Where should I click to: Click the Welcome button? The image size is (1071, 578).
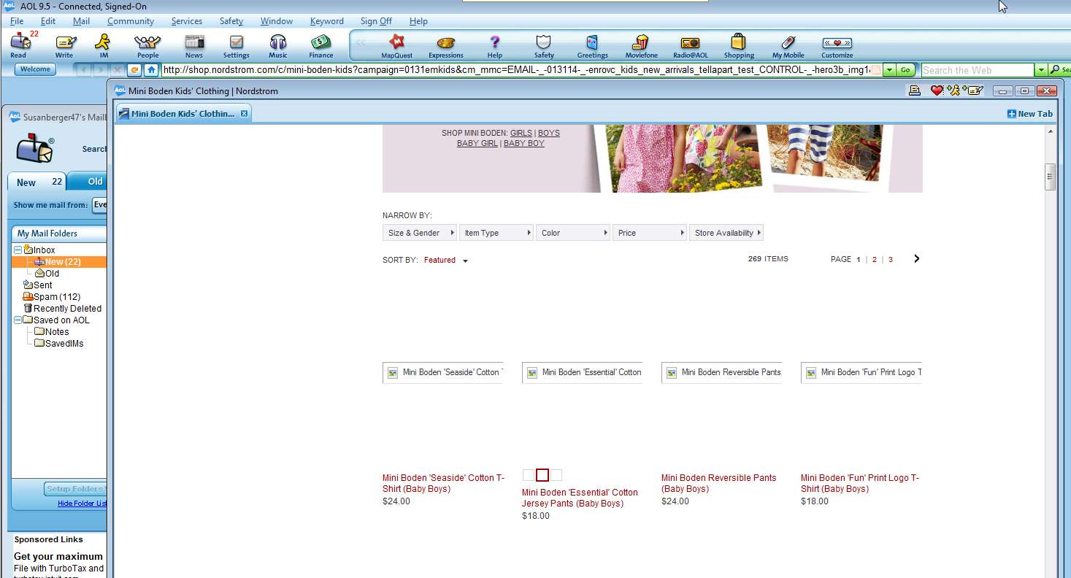pyautogui.click(x=35, y=69)
